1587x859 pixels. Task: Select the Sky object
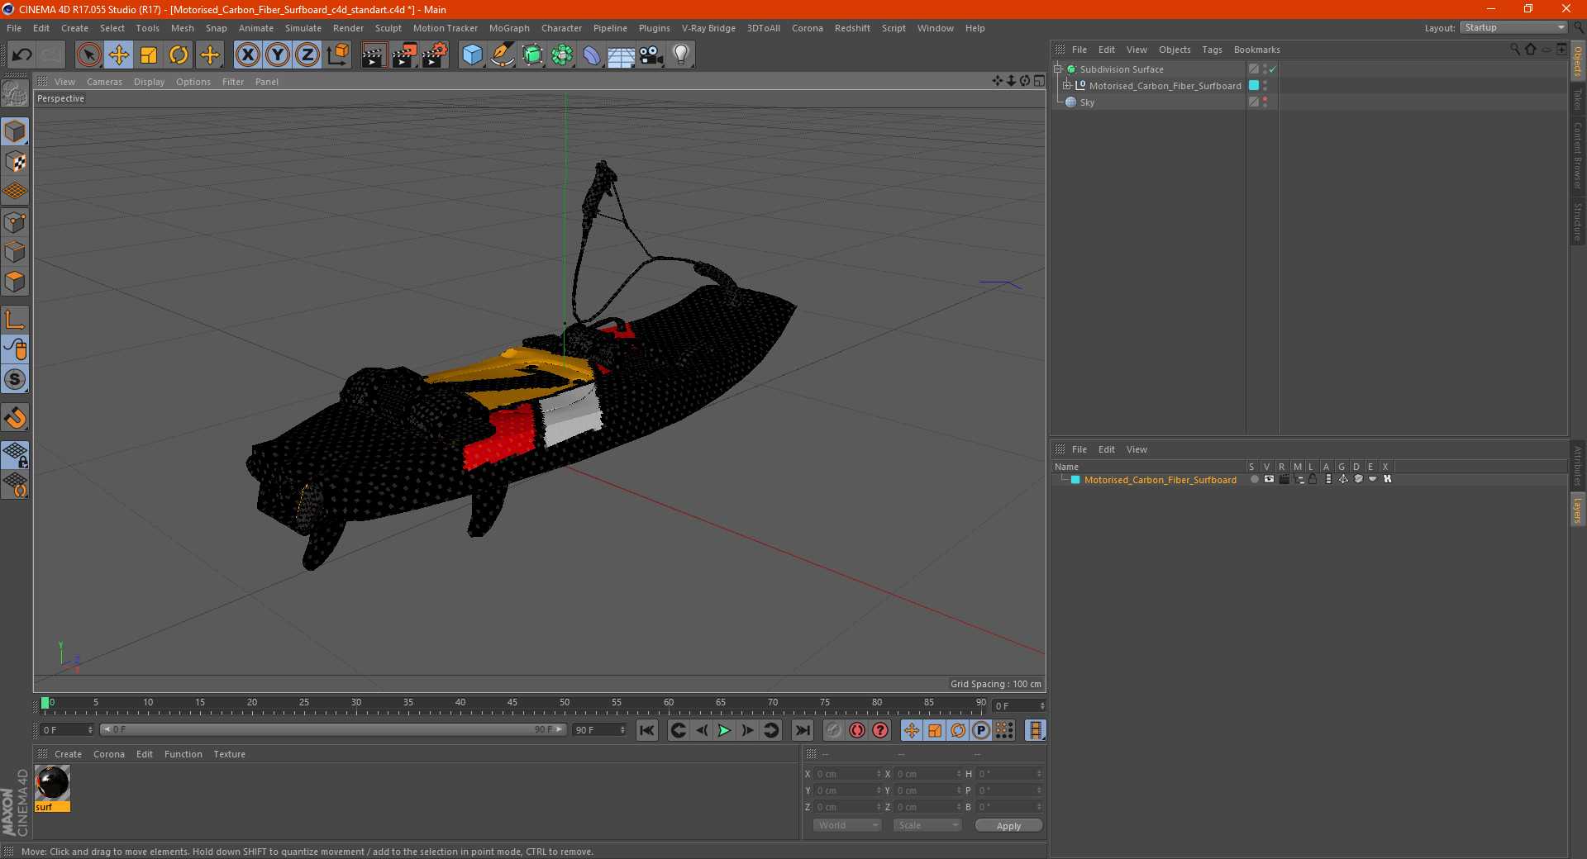[1087, 102]
